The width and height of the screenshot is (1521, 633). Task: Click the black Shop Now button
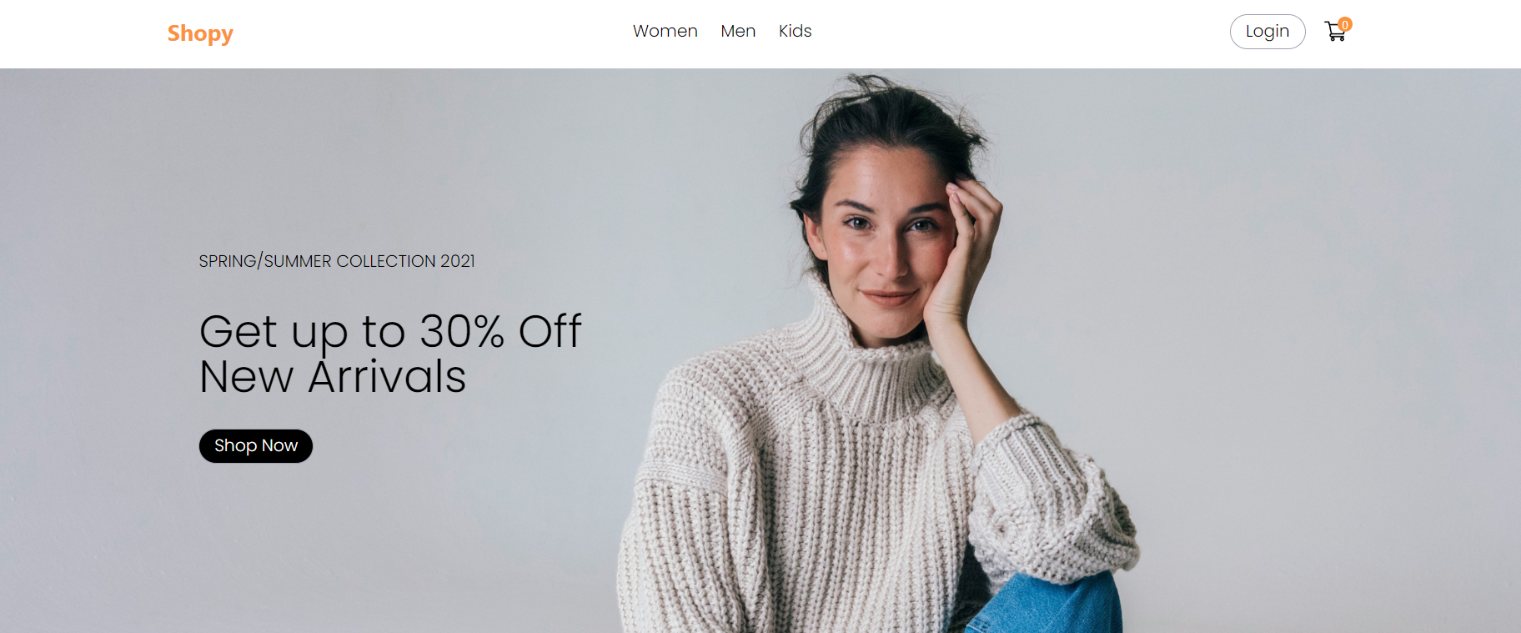coord(256,446)
